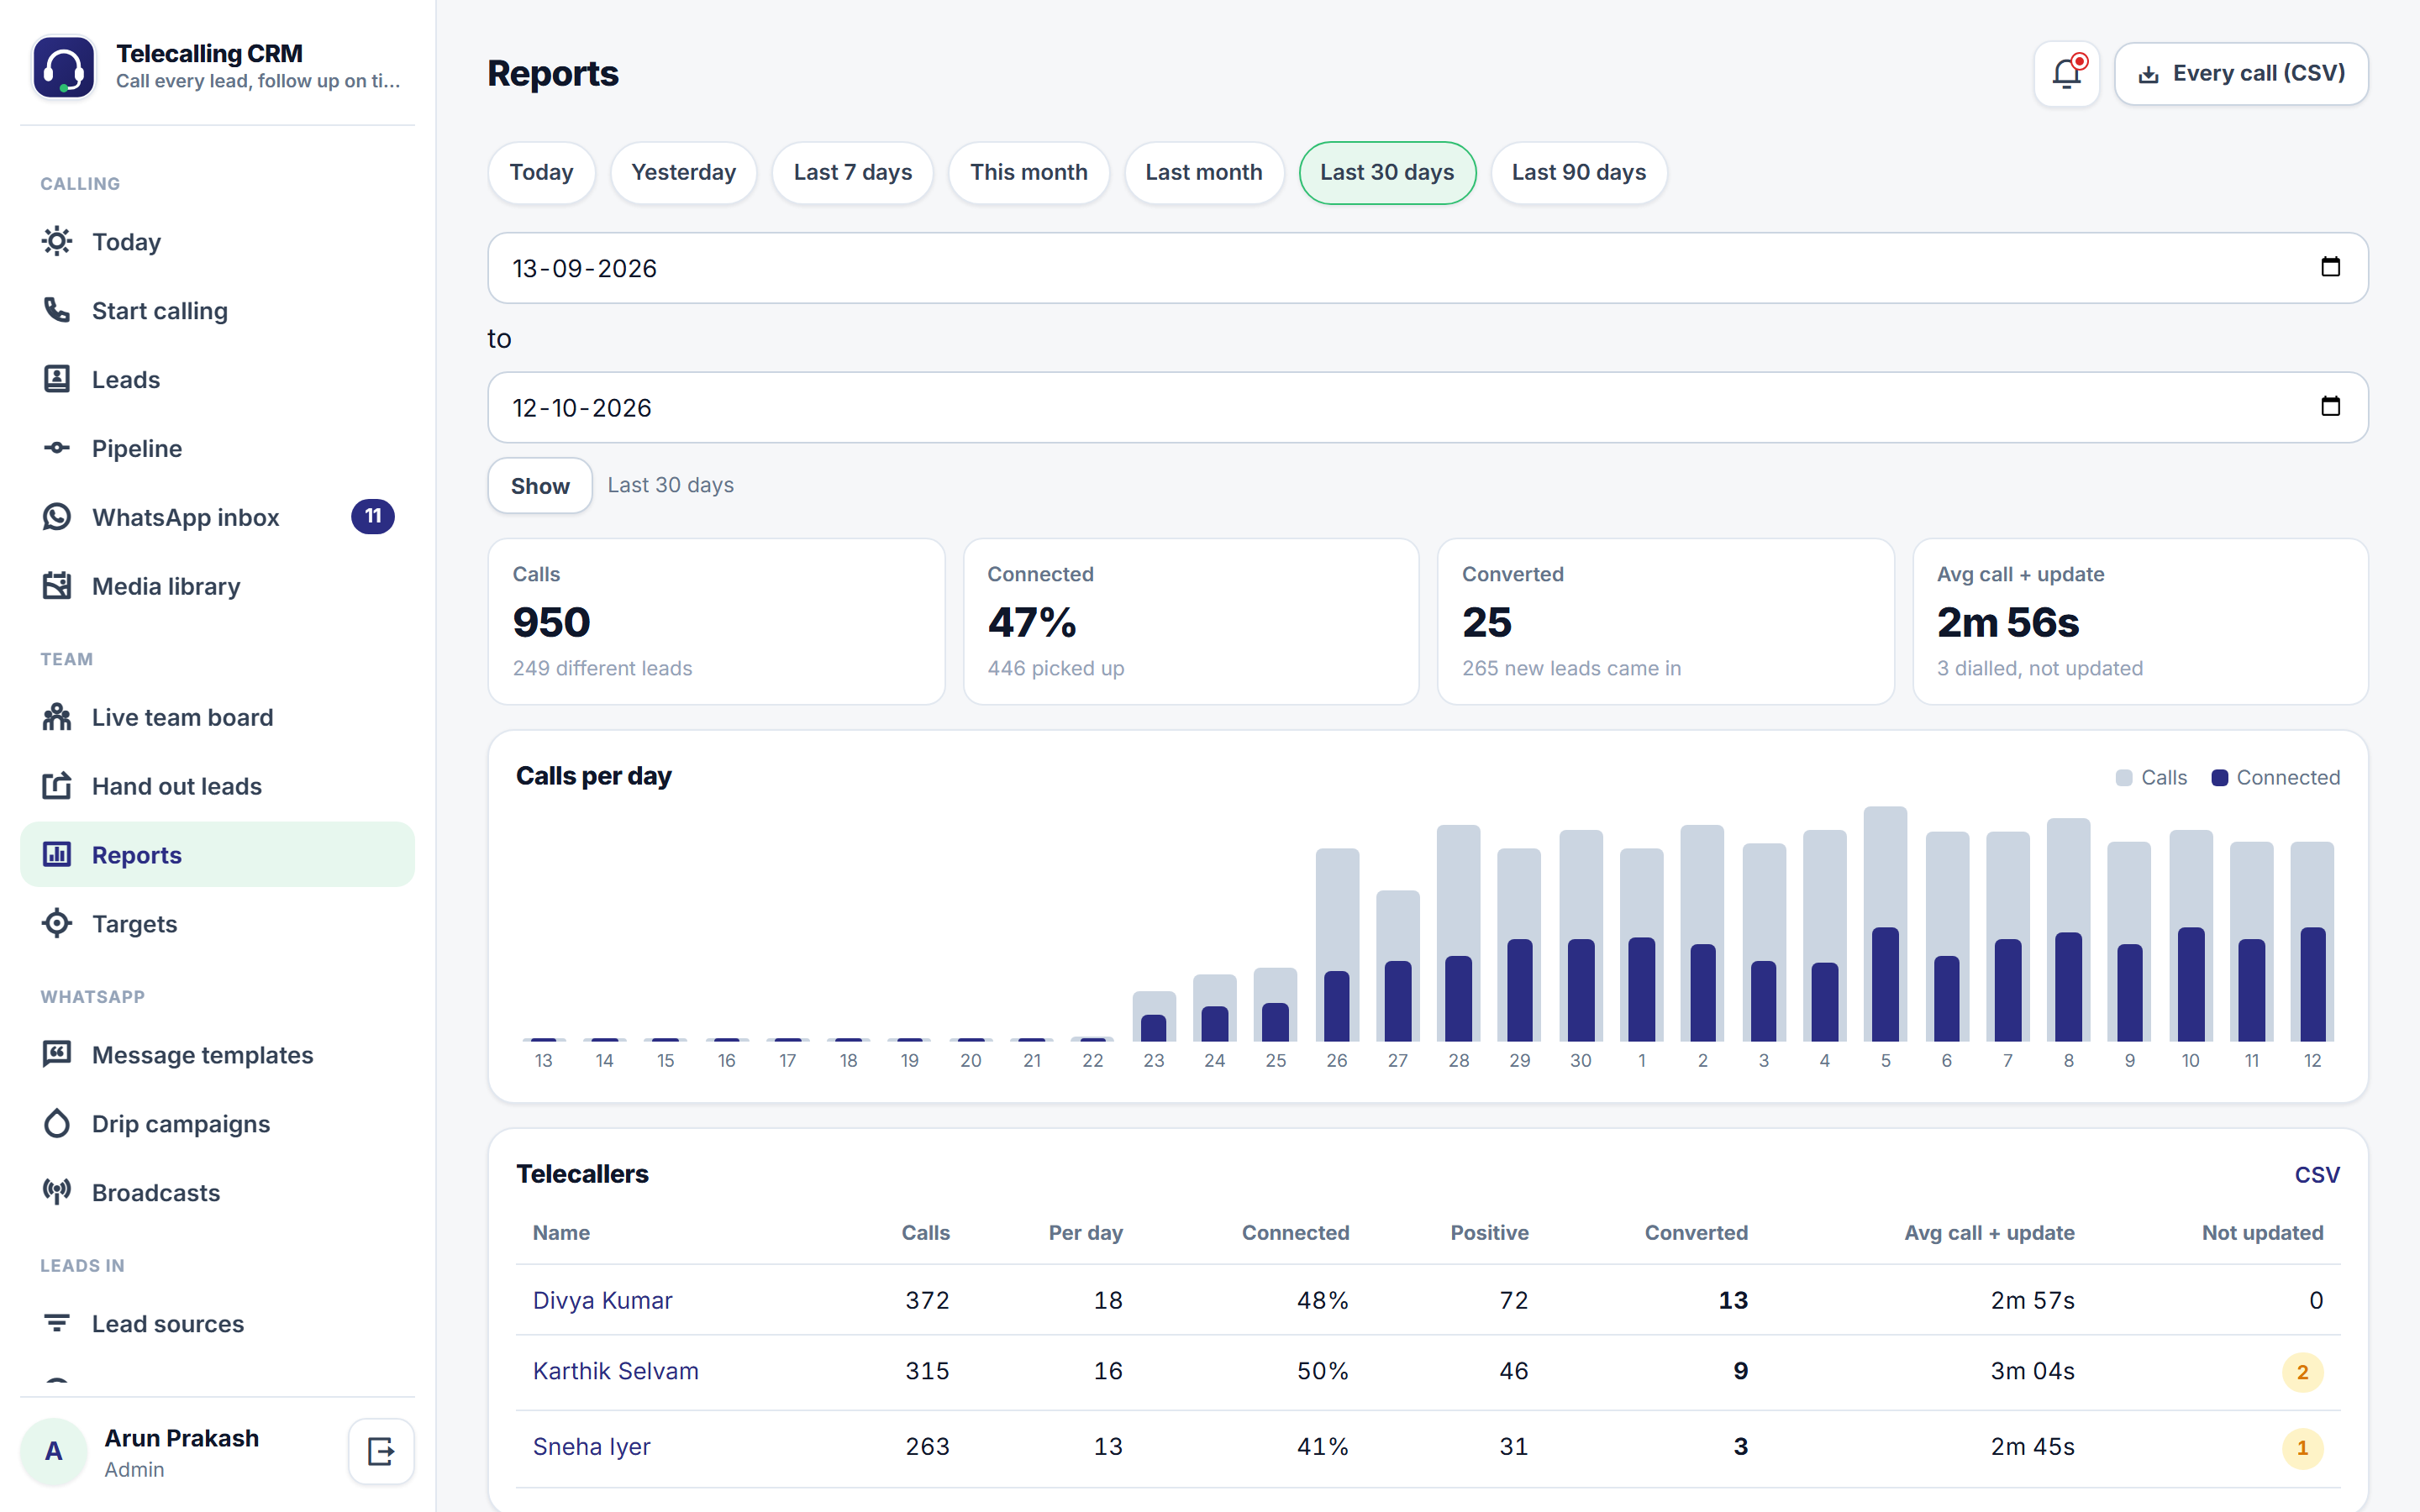Screen dimensions: 2420x1512
Task: Select the This month chip
Action: 1029,172
